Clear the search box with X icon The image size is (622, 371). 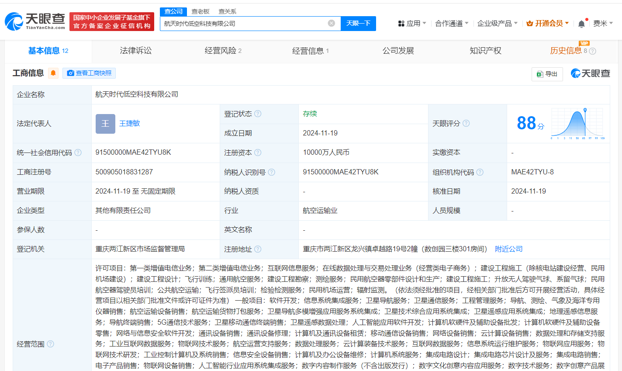pyautogui.click(x=332, y=23)
